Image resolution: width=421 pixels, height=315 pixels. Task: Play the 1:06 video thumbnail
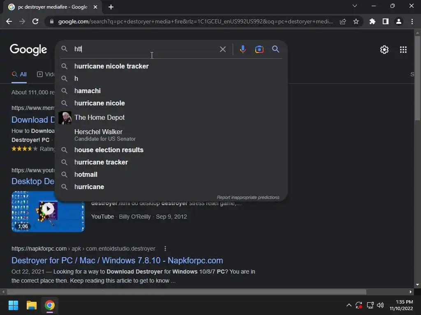[48, 211]
